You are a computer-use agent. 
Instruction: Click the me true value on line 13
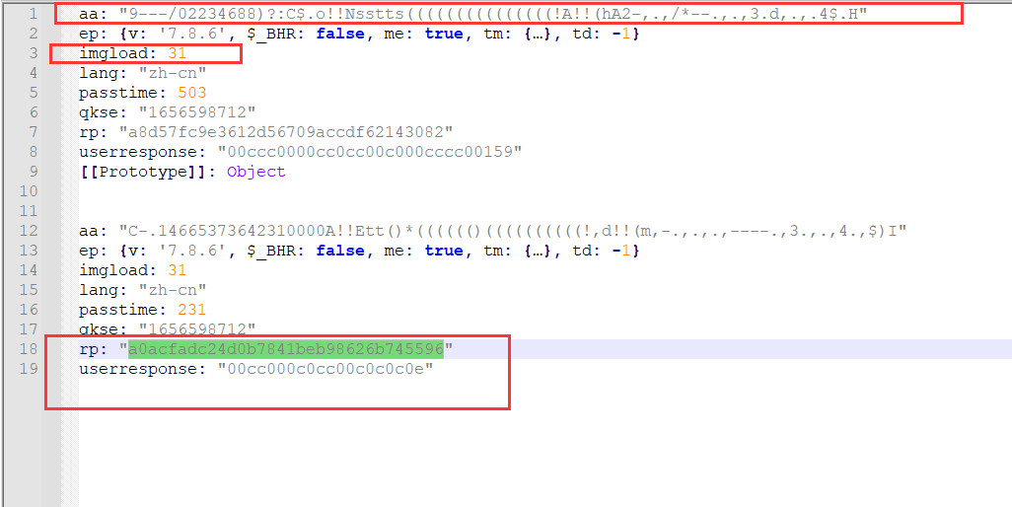(444, 251)
